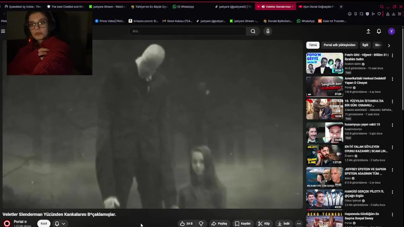404x227 pixels.
Task: Click the emoji face icon in address bar
Action: (x=350, y=14)
